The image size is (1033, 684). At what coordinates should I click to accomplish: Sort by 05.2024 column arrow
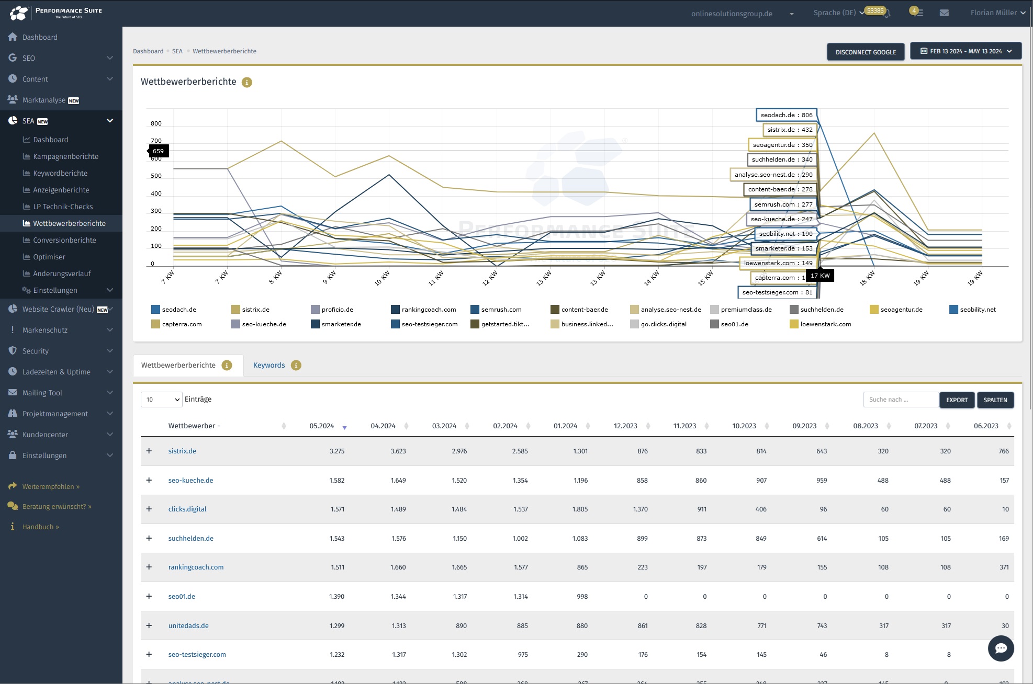344,427
